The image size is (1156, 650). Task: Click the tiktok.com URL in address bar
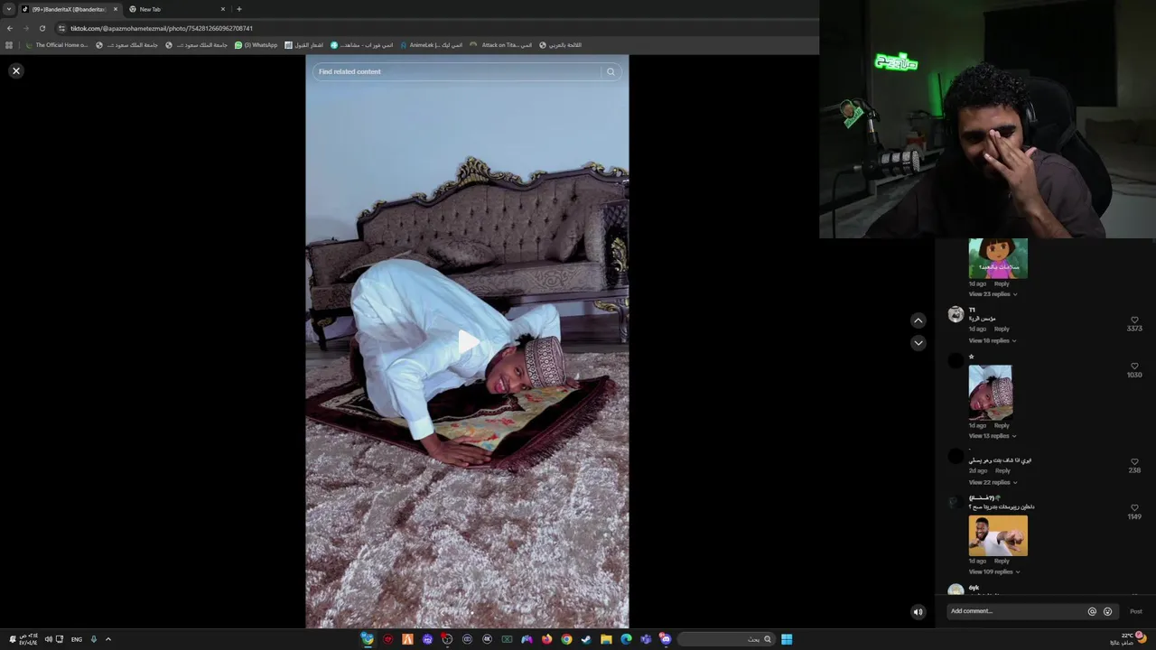(x=162, y=28)
